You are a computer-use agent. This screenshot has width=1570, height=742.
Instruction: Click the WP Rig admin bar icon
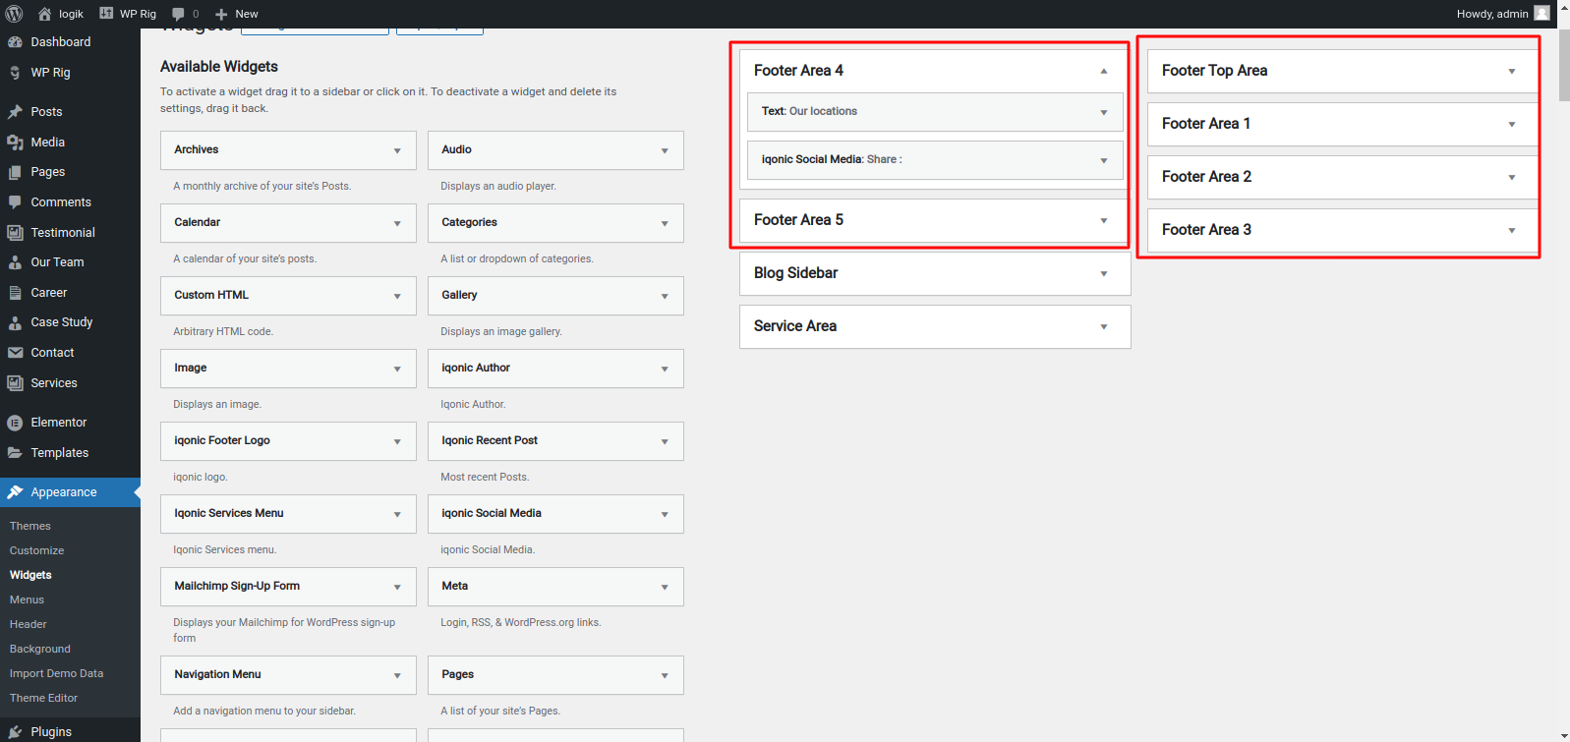106,14
